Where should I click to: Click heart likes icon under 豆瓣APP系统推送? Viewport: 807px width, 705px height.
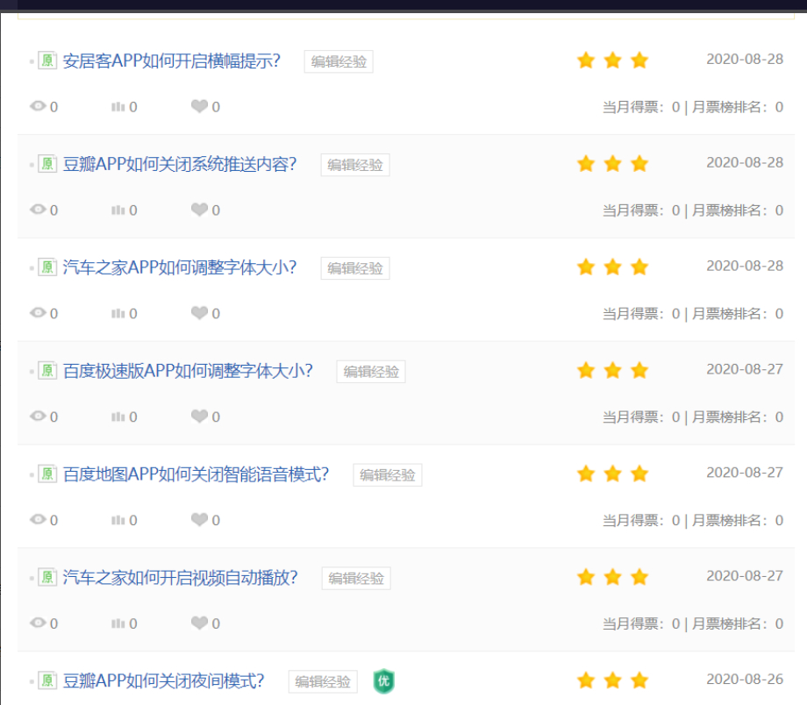200,210
